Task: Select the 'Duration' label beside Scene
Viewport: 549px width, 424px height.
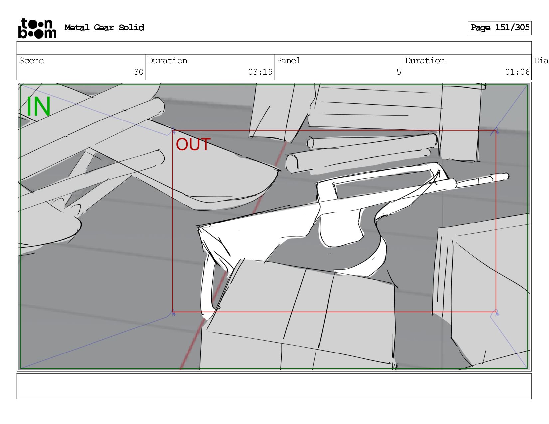Action: coord(167,61)
